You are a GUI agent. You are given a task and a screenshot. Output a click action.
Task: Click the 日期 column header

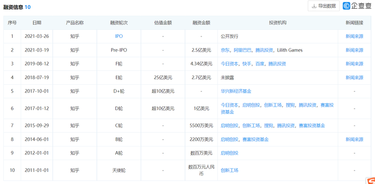[37, 22]
